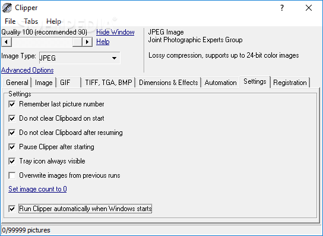Switch to Dimensions & Effects tab
This screenshot has height=236, width=323.
pos(168,83)
